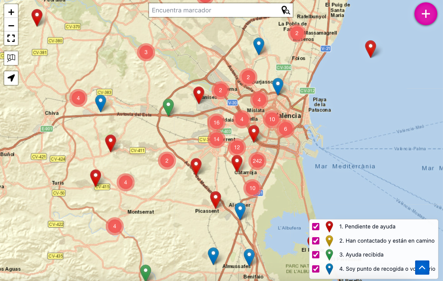Toggle '3. Ayuda recibida' checkbox
The image size is (443, 281).
(316, 255)
